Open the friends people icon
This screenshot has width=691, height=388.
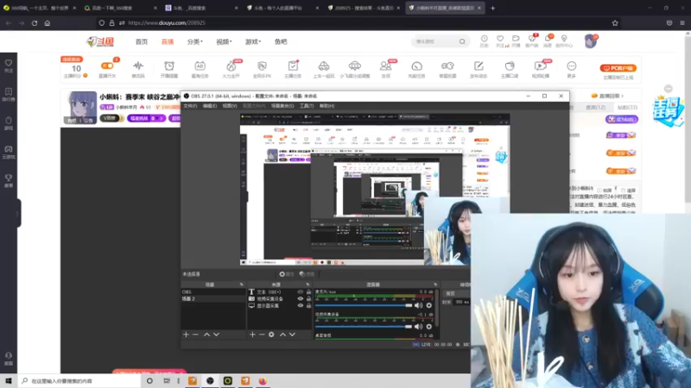(385, 66)
